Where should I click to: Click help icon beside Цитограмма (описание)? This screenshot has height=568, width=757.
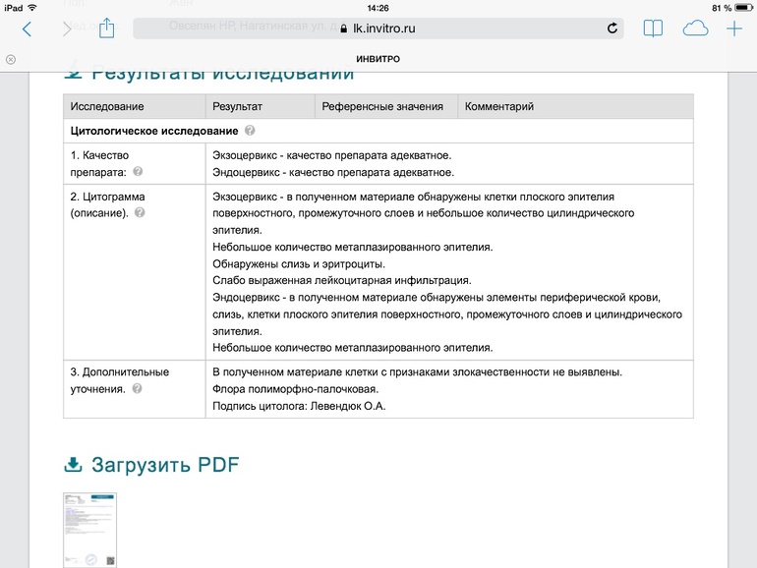(x=140, y=212)
